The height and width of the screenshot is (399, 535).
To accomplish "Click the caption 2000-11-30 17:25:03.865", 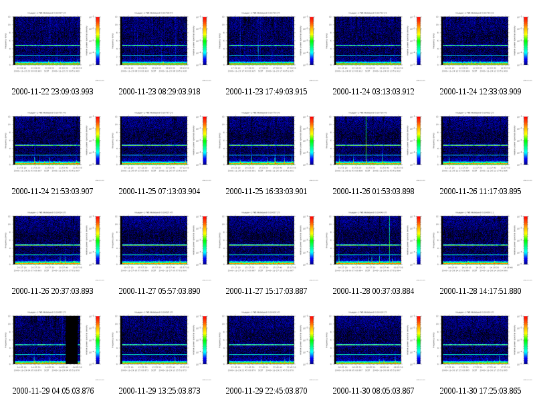I will tap(480, 391).
